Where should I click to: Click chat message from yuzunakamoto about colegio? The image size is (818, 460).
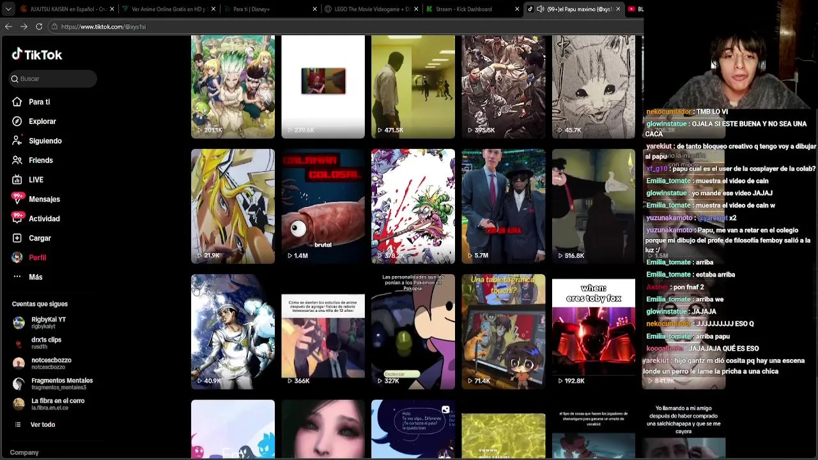tap(729, 240)
